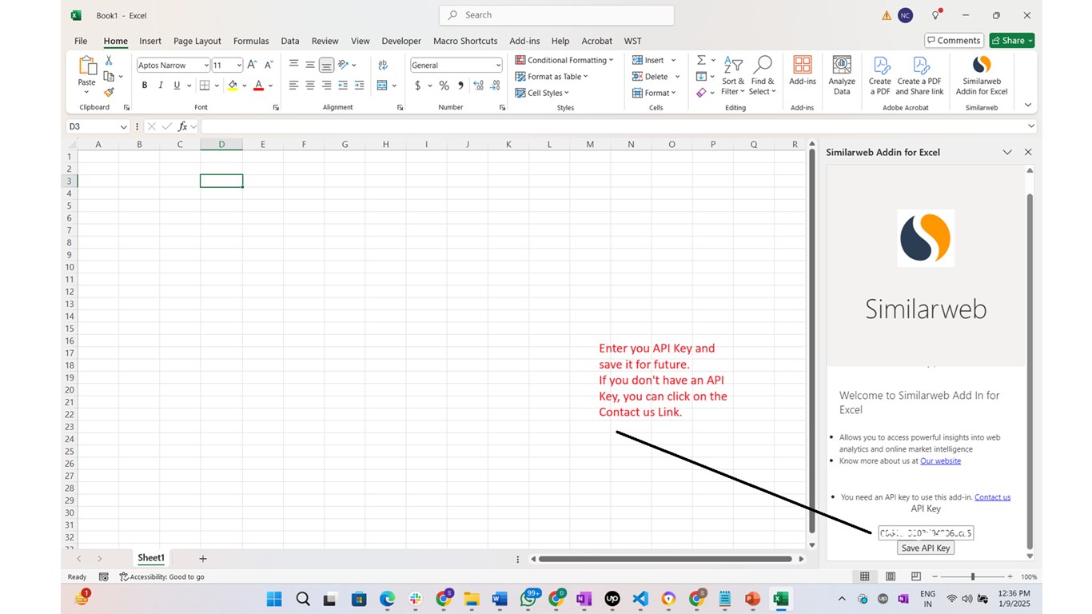Click the Comments button
Screen dimensions: 1092x614
tap(954, 40)
